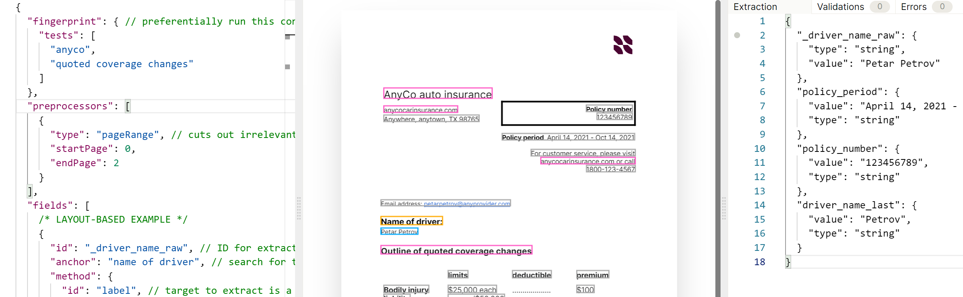
Task: Click the splitter handle between config and document
Action: pos(299,208)
